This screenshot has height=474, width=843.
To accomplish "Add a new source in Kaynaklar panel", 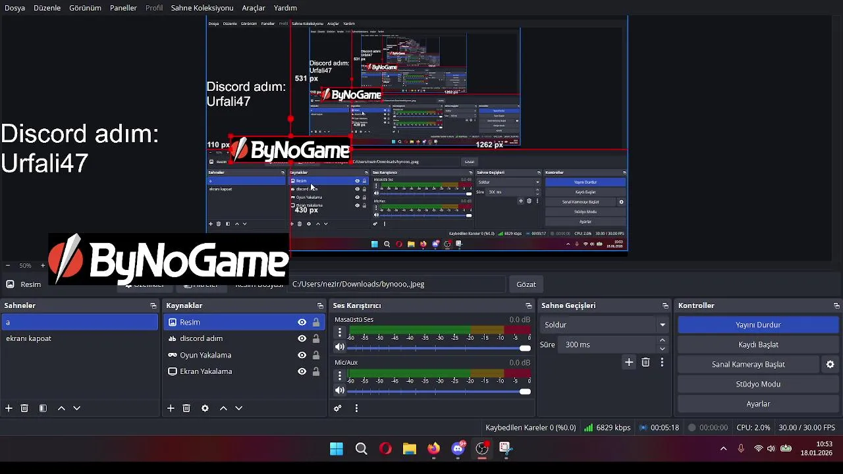I will [171, 408].
